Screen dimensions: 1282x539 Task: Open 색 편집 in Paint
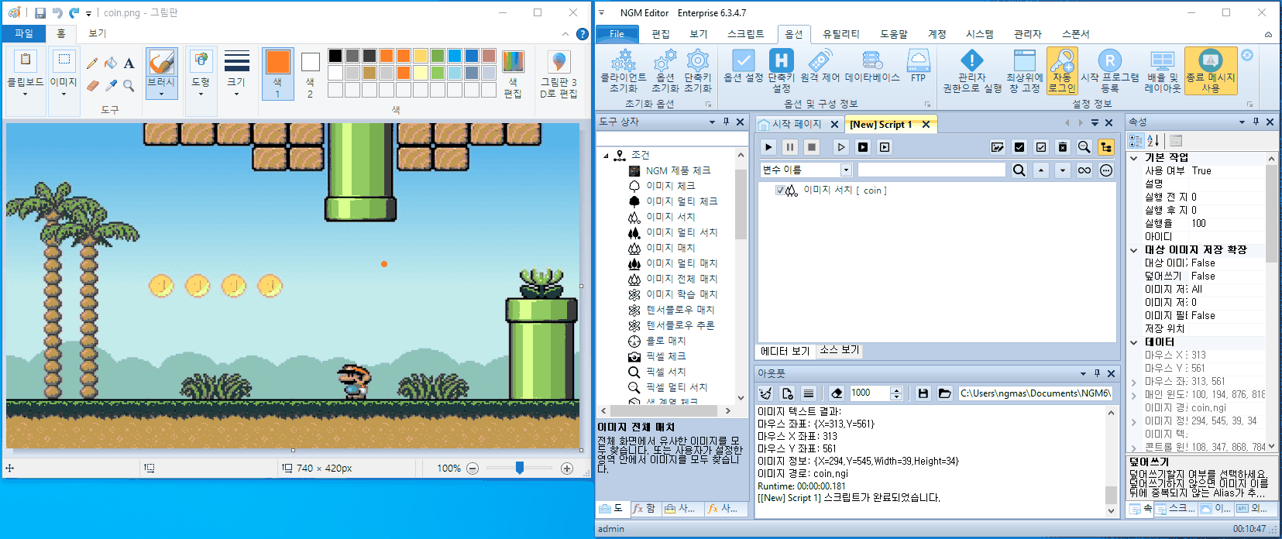(x=513, y=74)
